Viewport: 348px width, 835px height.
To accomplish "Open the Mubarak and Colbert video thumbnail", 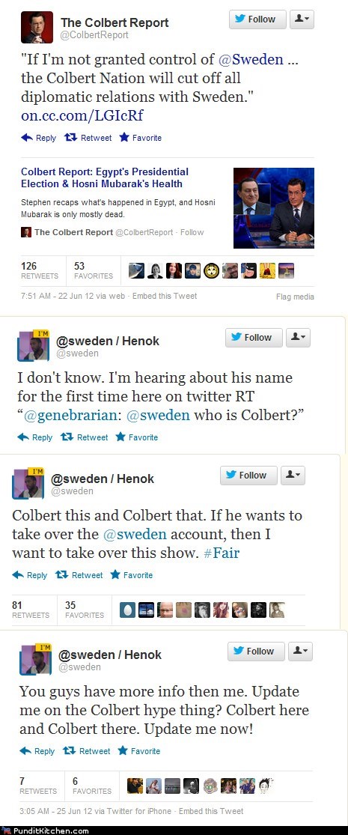I will tap(273, 207).
